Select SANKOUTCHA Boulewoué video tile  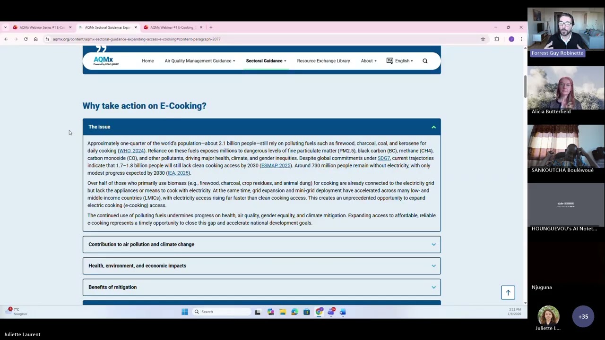point(566,149)
